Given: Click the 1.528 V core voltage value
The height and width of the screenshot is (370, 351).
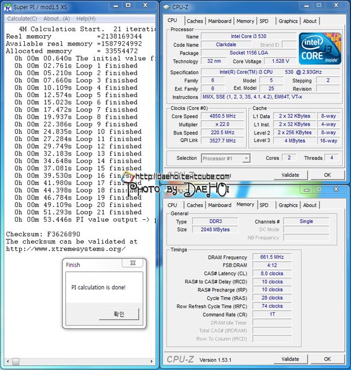Looking at the screenshot, I should [x=280, y=61].
